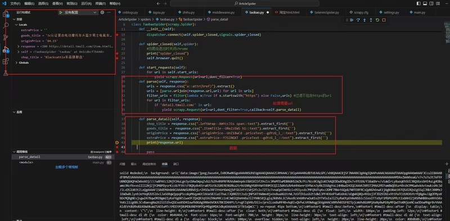Click the Continue debug button
This screenshot has height=221, width=450.
(x=352, y=20)
